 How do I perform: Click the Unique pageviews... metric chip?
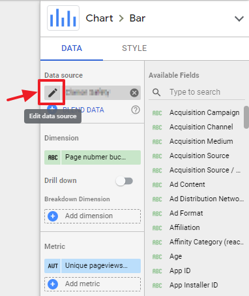pos(93,266)
